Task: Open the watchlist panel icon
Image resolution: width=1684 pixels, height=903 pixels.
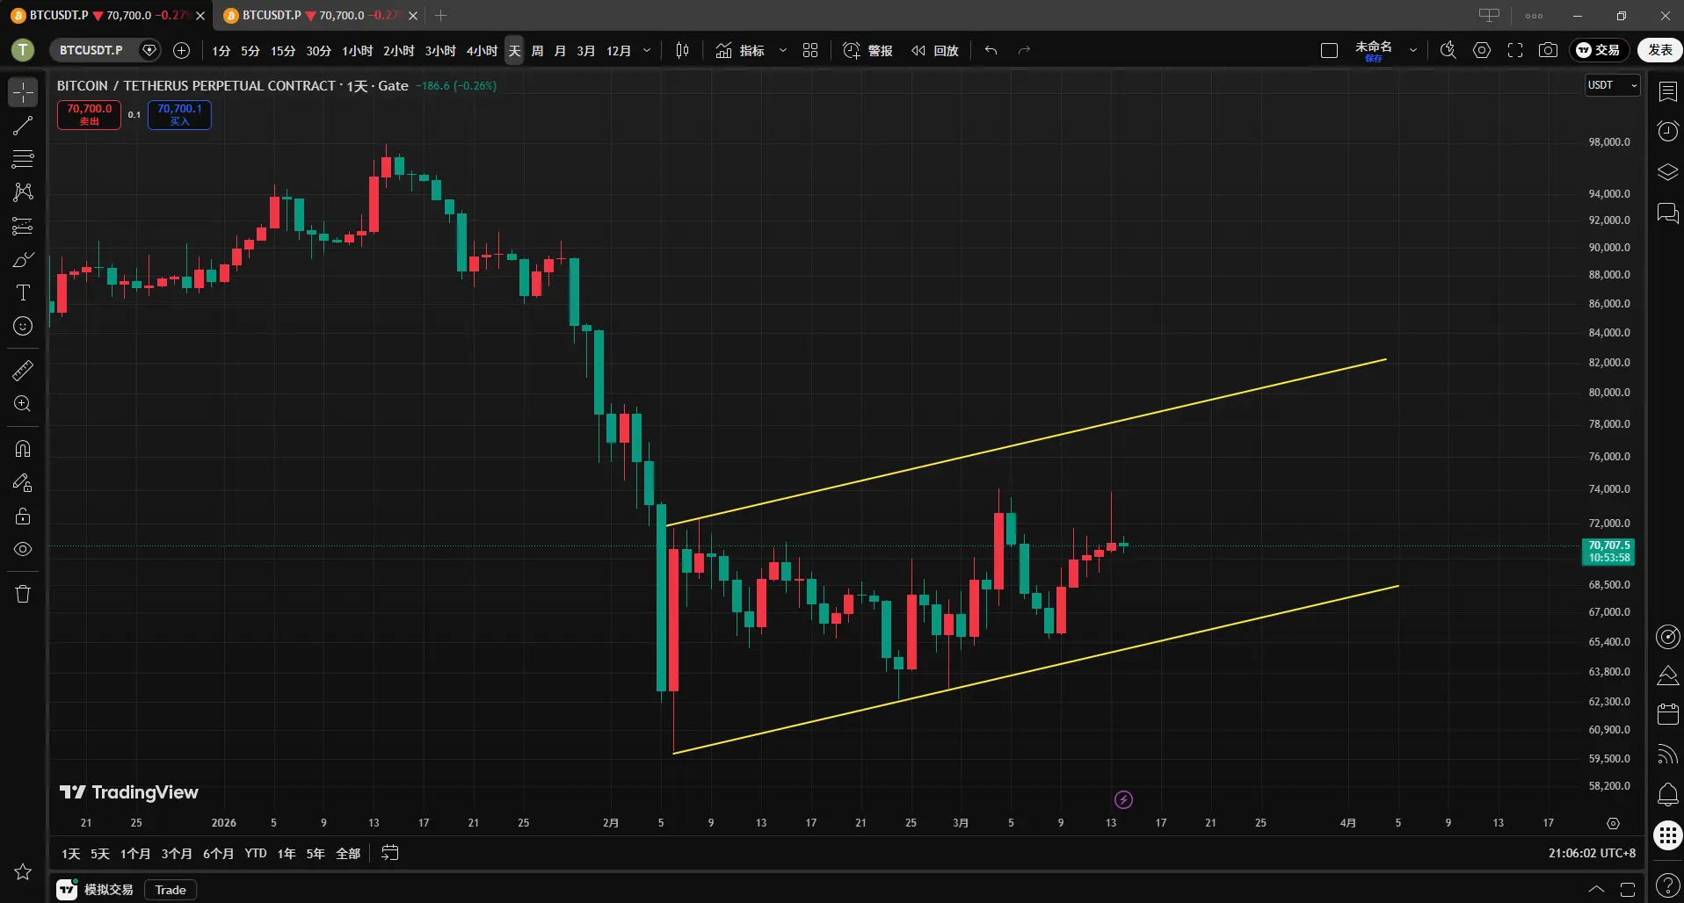Action: click(x=1667, y=91)
